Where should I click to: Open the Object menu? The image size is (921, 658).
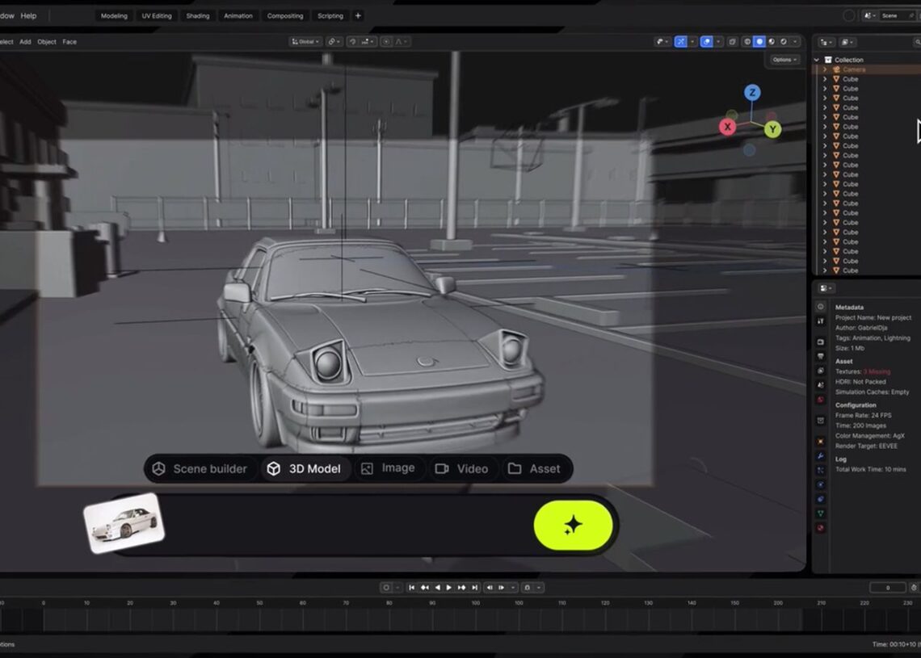click(x=47, y=42)
